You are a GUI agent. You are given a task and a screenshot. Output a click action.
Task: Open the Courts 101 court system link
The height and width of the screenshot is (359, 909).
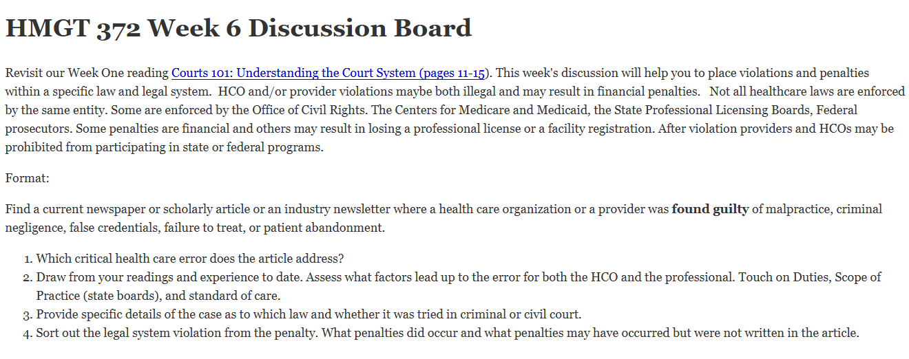329,73
